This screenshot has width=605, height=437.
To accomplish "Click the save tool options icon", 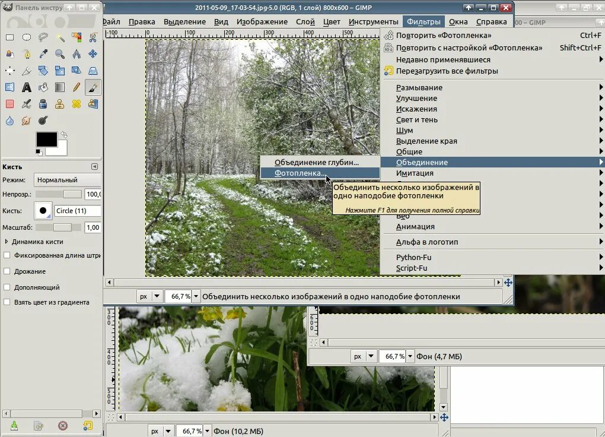I will 14,425.
